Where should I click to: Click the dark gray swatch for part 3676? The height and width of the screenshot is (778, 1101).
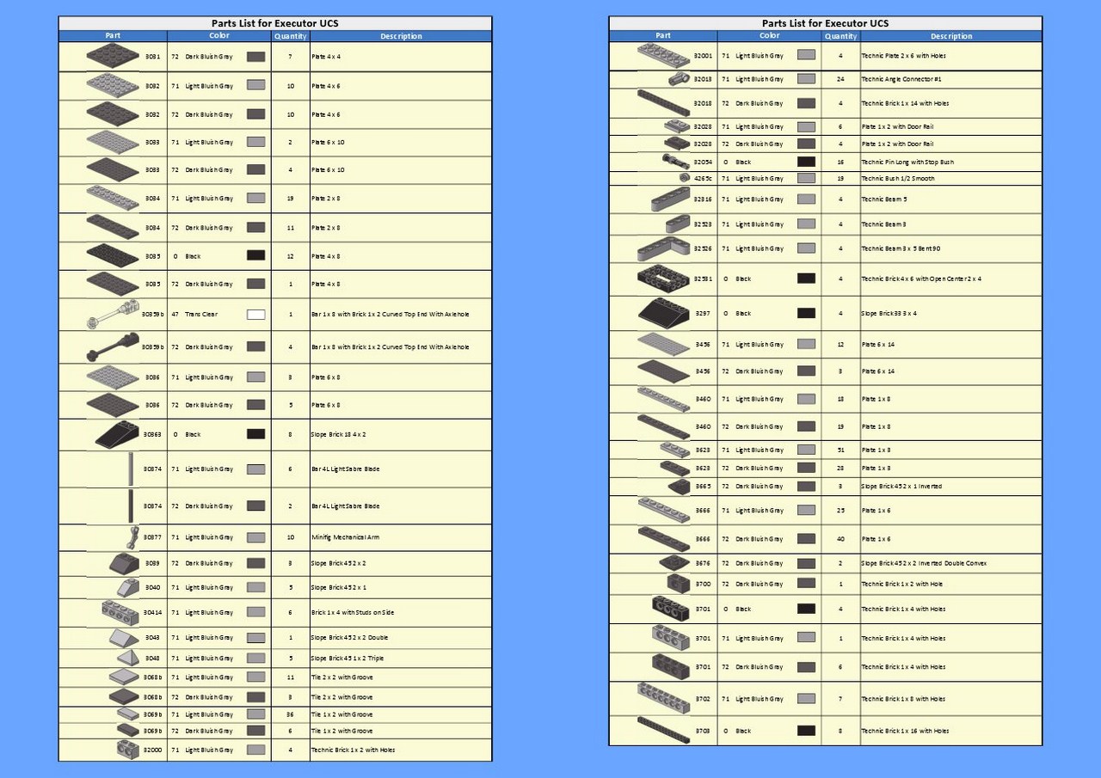click(806, 563)
